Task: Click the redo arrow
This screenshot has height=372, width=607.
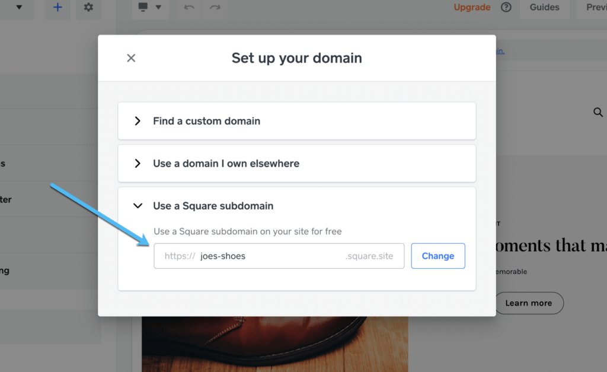Action: tap(215, 8)
